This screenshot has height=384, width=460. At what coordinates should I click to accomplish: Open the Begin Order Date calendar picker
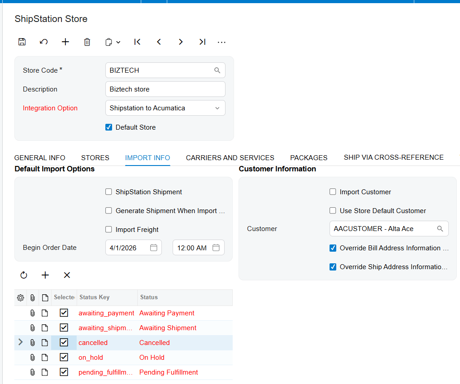pos(154,248)
